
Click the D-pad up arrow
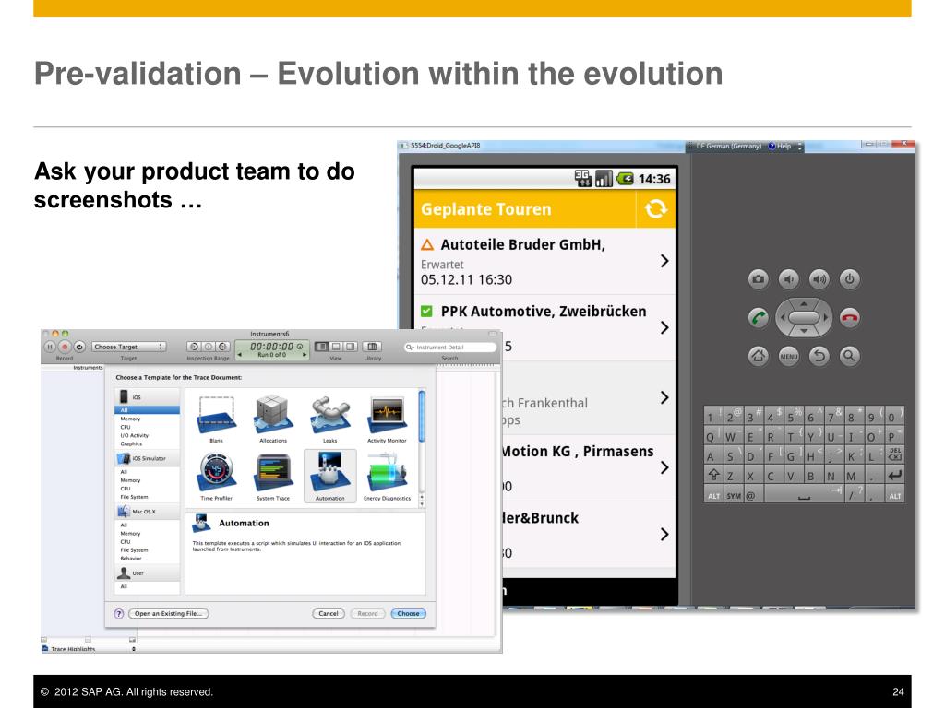804,302
